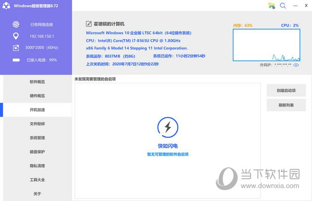This screenshot has height=201, width=312.
Task: Click 未发现需要管理的自启项 label
Action: (95, 79)
